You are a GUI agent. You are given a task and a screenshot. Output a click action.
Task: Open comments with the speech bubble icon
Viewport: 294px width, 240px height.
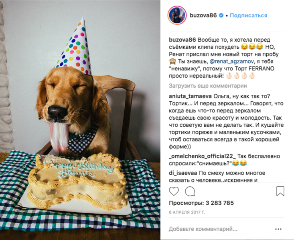(190, 191)
